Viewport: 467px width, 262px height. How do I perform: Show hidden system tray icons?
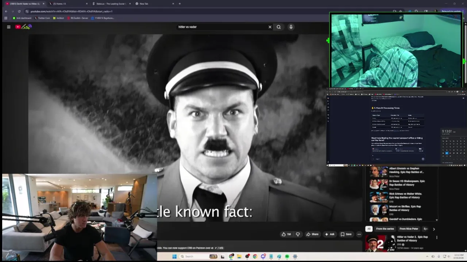click(428, 257)
